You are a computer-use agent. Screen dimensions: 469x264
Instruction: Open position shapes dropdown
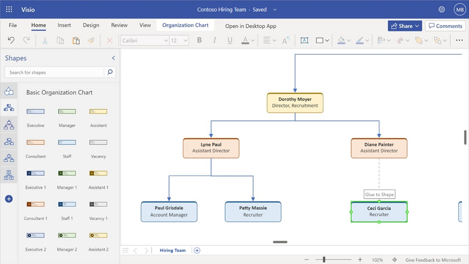[x=403, y=40]
